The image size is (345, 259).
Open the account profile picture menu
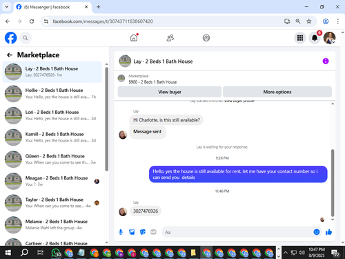coord(329,38)
